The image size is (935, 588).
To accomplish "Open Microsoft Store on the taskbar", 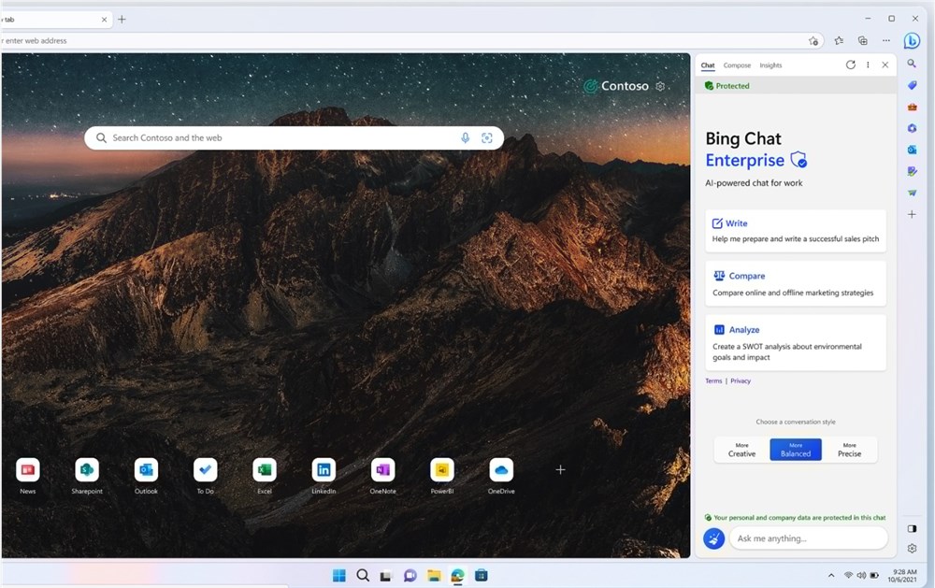I will point(482,576).
